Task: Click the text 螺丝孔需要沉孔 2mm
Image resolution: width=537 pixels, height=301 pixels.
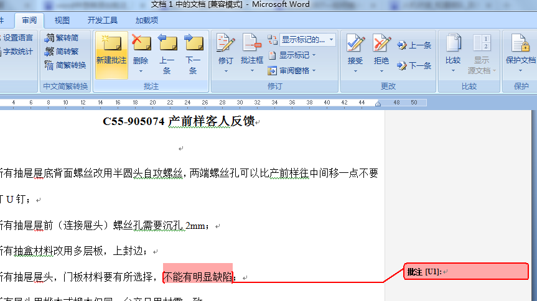Action: pos(159,226)
